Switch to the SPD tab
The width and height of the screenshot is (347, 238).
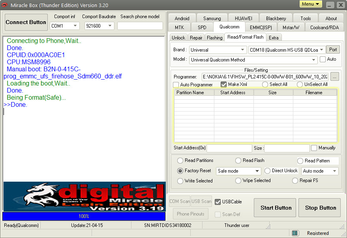[202, 28]
